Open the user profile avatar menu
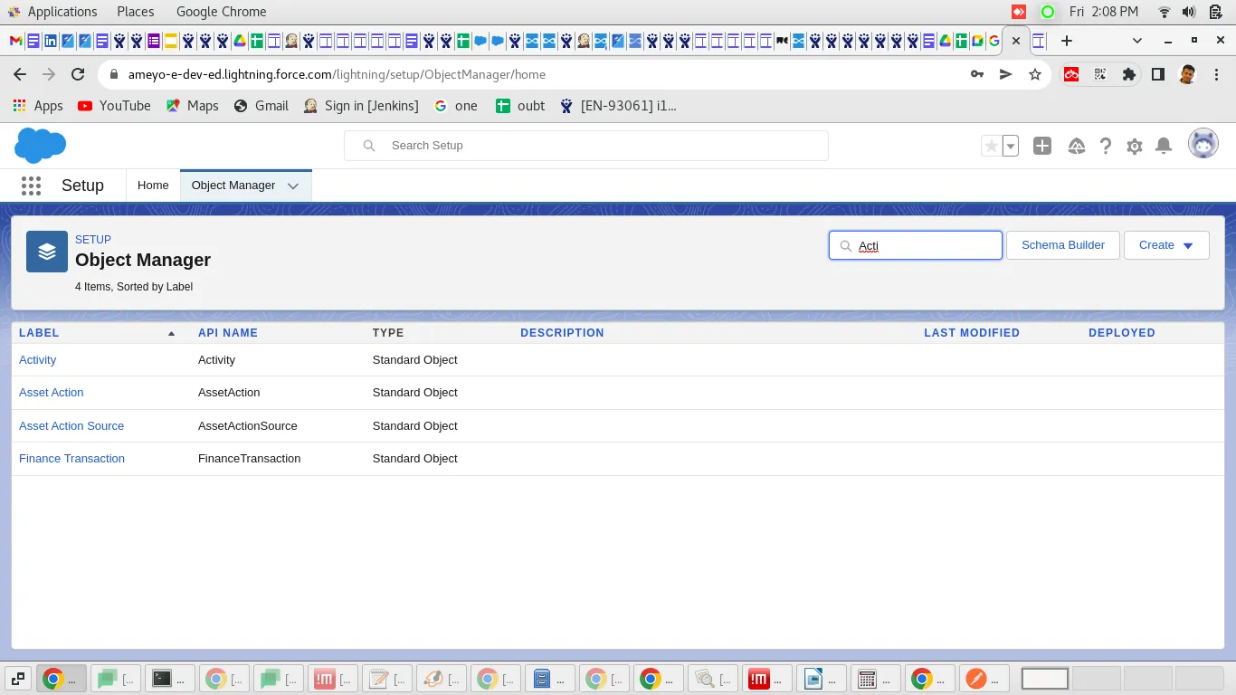 point(1203,144)
